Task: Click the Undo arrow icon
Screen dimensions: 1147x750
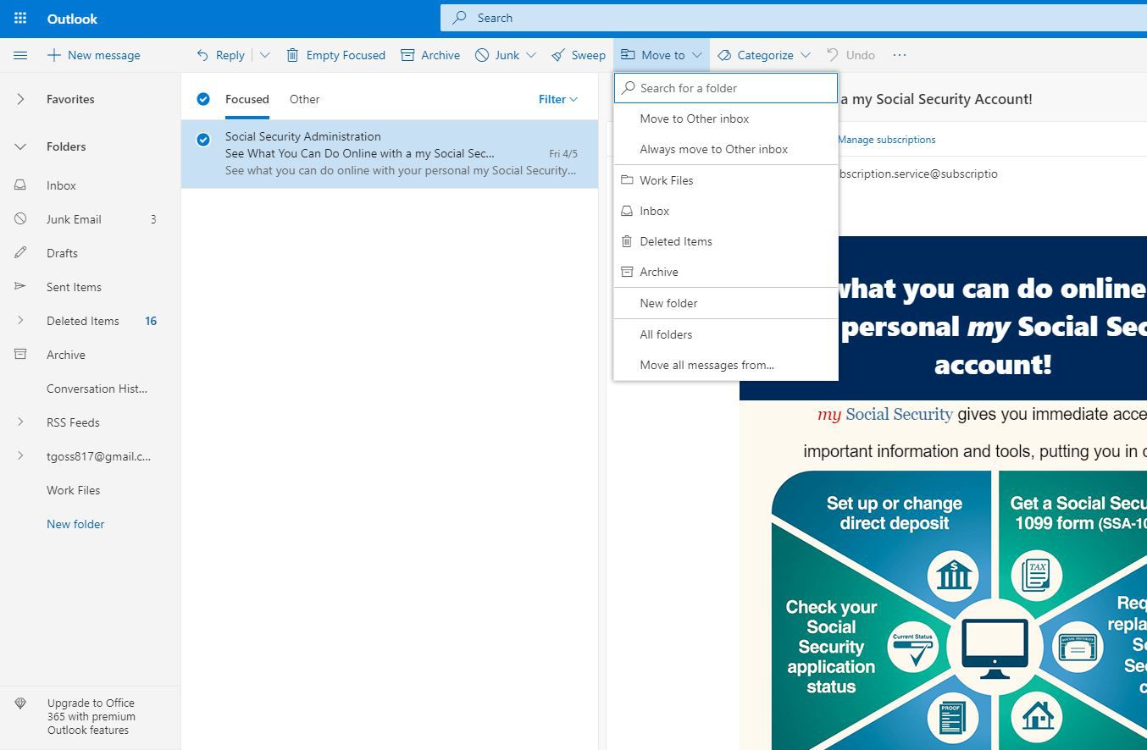Action: coord(833,55)
